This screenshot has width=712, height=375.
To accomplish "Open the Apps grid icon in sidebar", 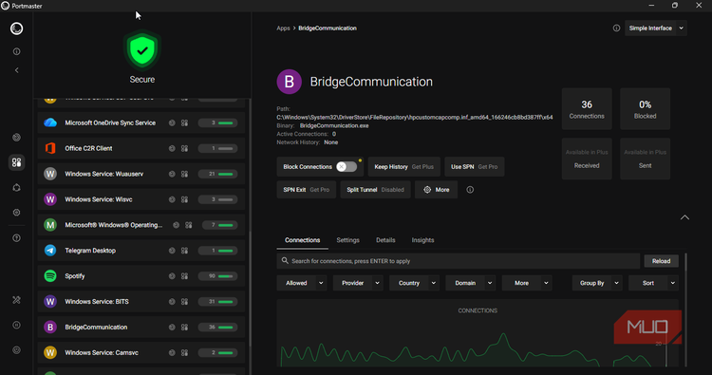I will 17,162.
